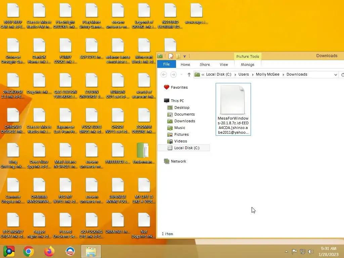Switch to the Home ribbon tab
Screen dimensions: 344x258
pyautogui.click(x=185, y=64)
